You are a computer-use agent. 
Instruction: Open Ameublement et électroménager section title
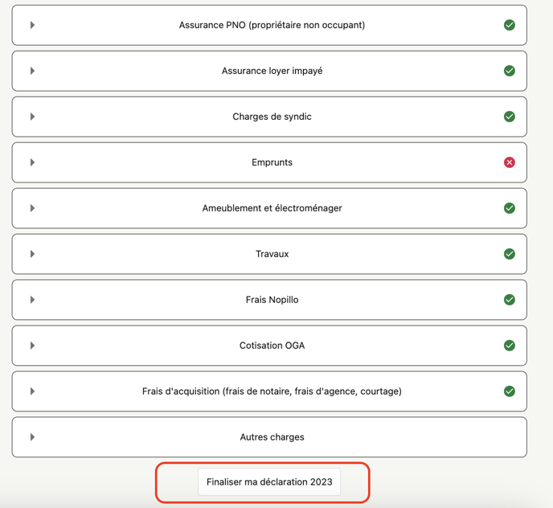coord(272,208)
